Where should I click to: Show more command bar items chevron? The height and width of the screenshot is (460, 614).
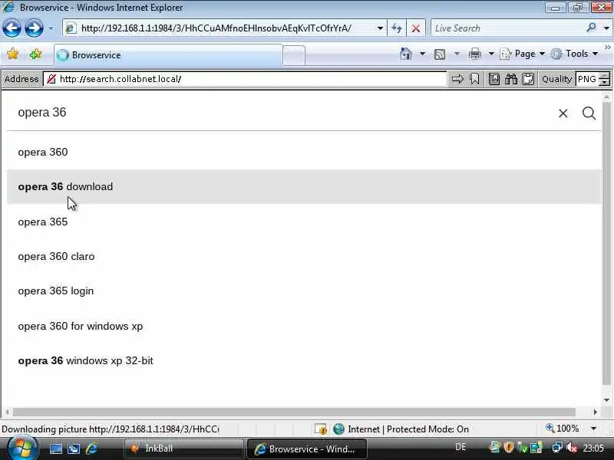click(x=608, y=48)
